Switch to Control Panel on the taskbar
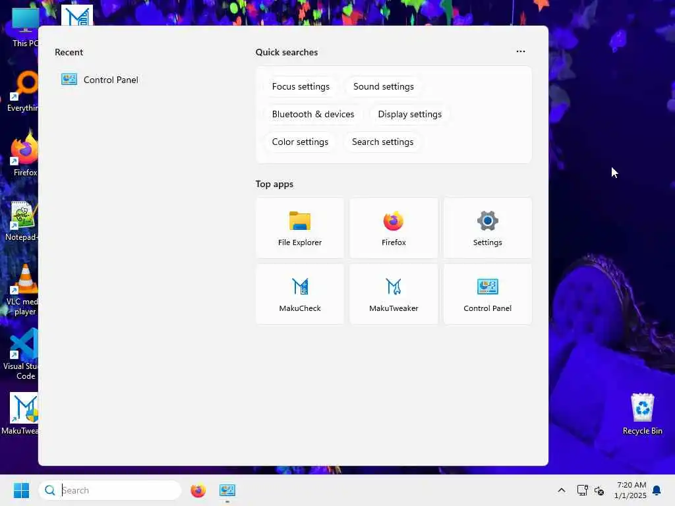Viewport: 675px width, 506px height. point(227,490)
